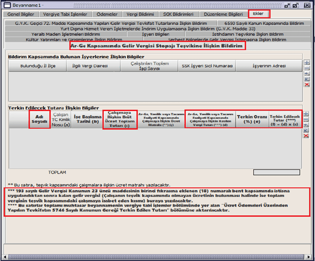Click the red X delete icon beside the İşyerleri table
The image size is (315, 261).
tap(307, 85)
